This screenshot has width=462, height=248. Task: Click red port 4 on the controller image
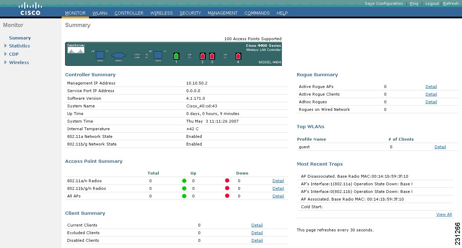[x=238, y=56]
